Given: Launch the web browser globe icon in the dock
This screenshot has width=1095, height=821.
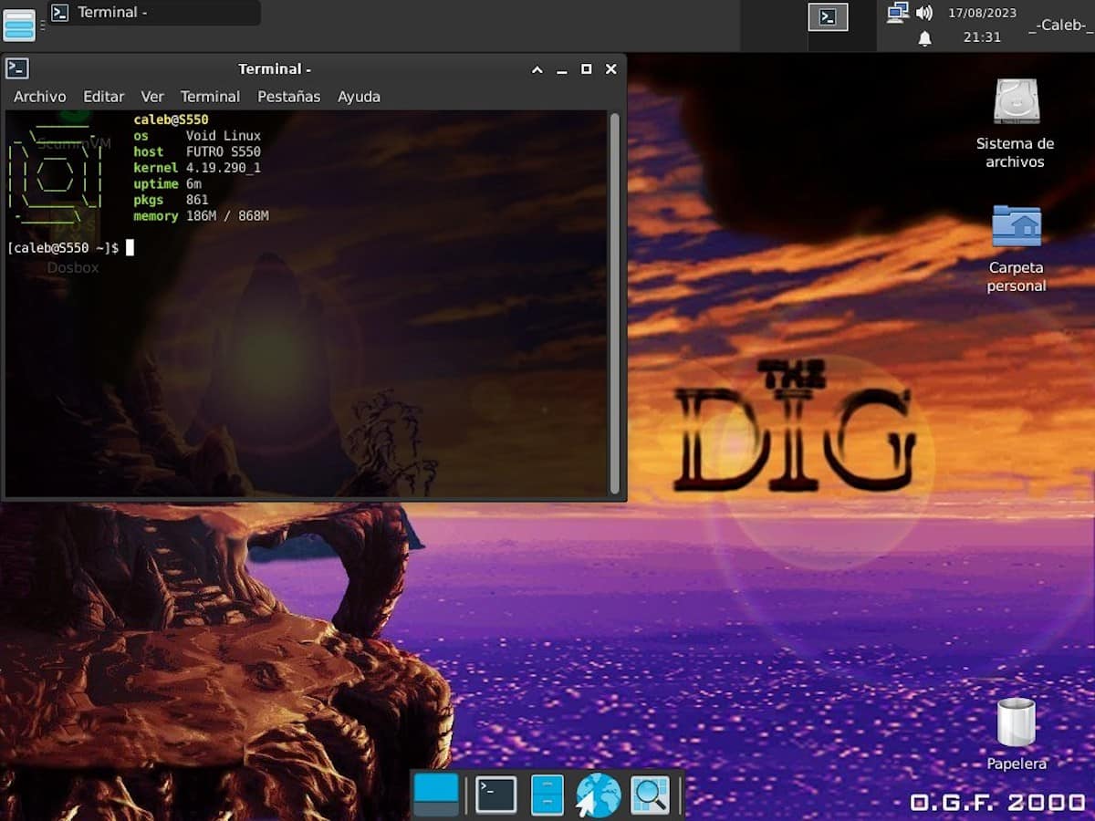Looking at the screenshot, I should tap(599, 795).
